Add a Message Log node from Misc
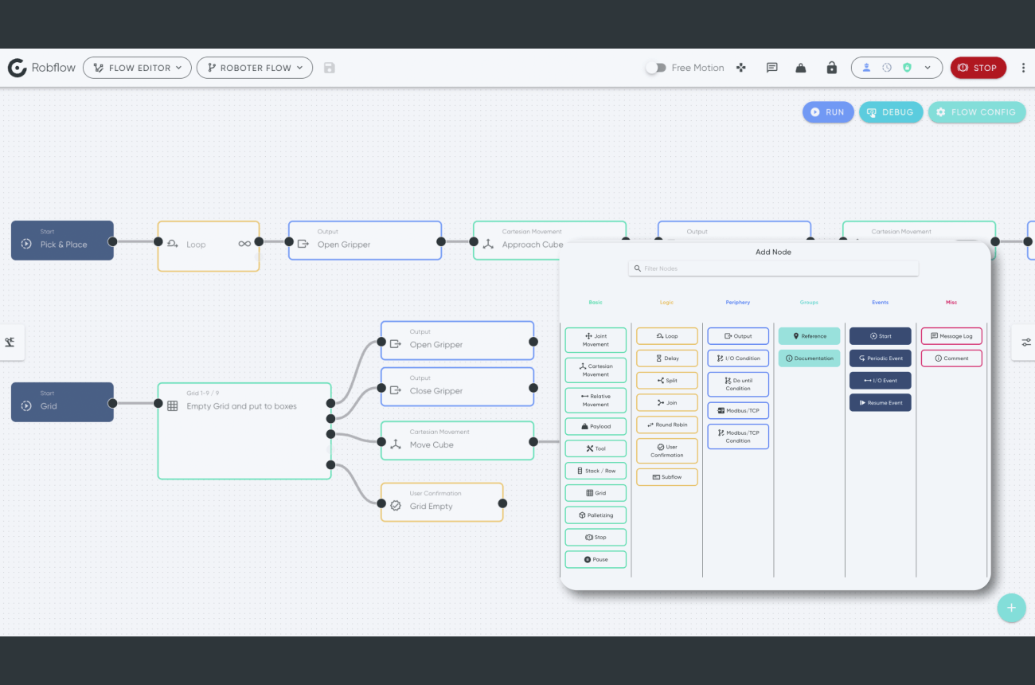 (x=951, y=335)
